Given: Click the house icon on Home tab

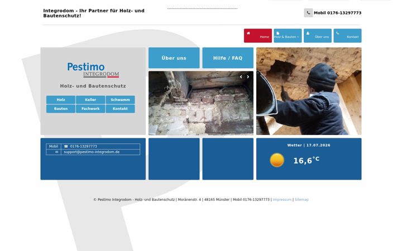Looking at the screenshot, I should tap(248, 33).
